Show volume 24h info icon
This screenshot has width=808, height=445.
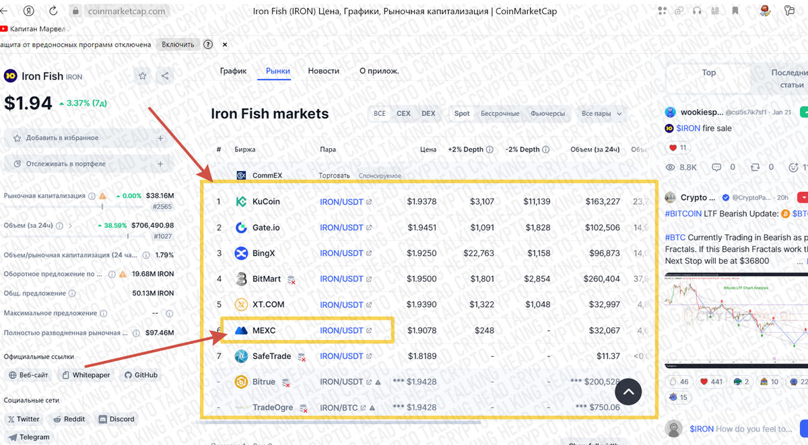(x=59, y=226)
